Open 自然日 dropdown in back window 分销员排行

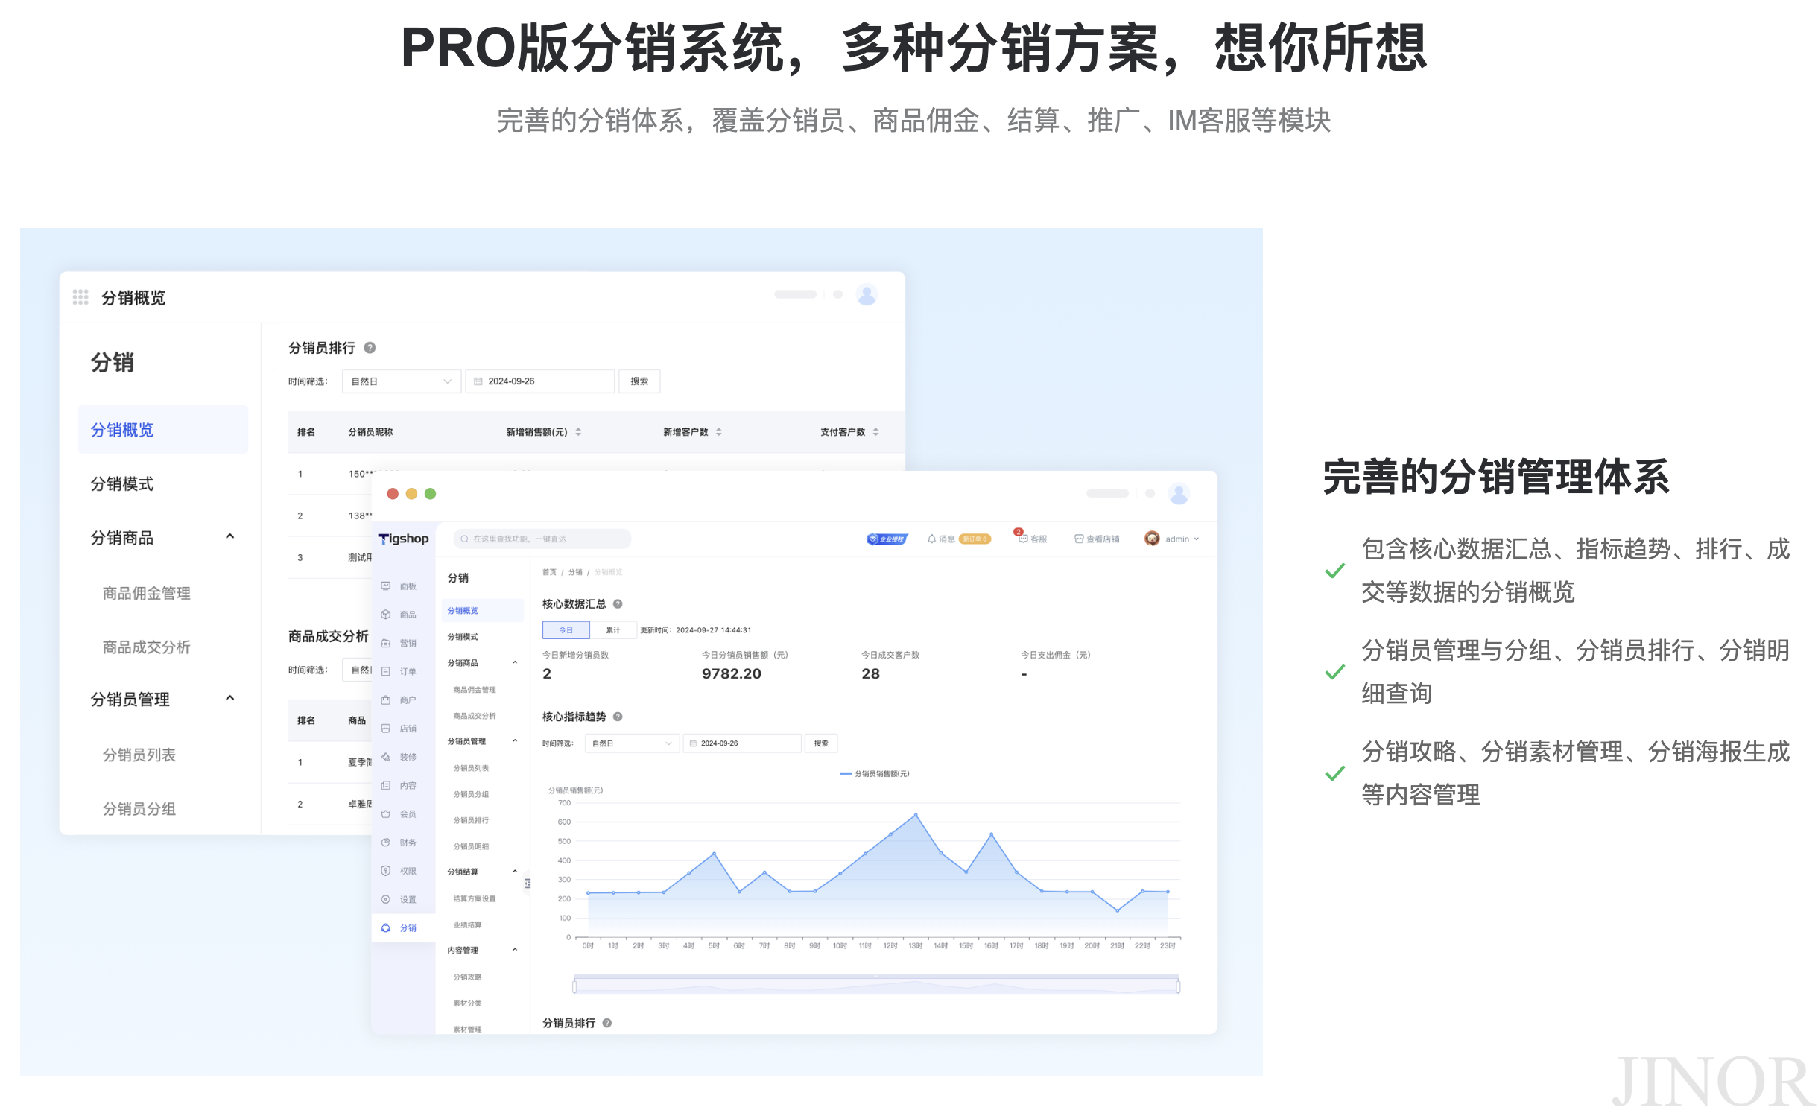402,381
